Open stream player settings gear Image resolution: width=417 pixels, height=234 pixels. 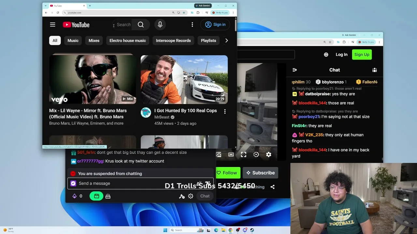[x=268, y=155]
